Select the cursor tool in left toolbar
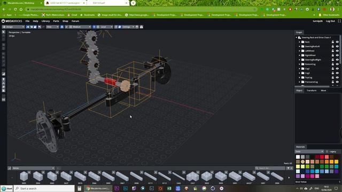Image resolution: width=342 pixels, height=192 pixels. pos(4,32)
